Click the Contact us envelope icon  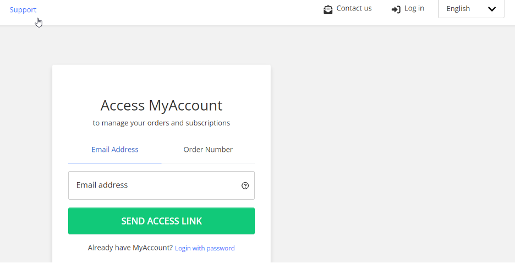tap(328, 9)
